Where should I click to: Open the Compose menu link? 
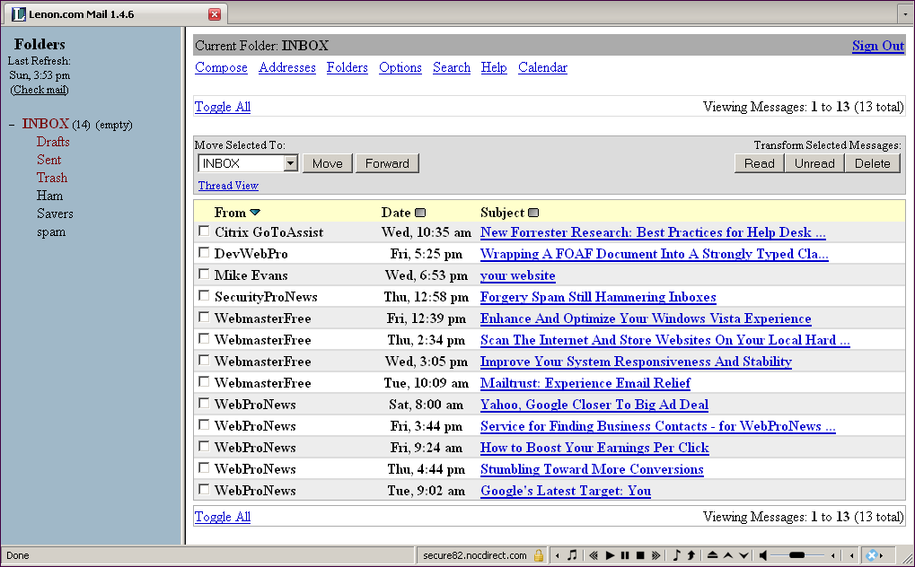(221, 67)
